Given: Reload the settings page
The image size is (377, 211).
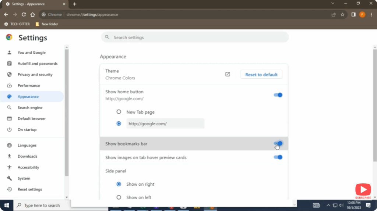Looking at the screenshot, I should click(24, 15).
